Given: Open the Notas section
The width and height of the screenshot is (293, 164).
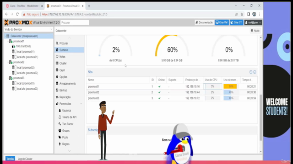Looking at the screenshot, I should pyautogui.click(x=62, y=56).
